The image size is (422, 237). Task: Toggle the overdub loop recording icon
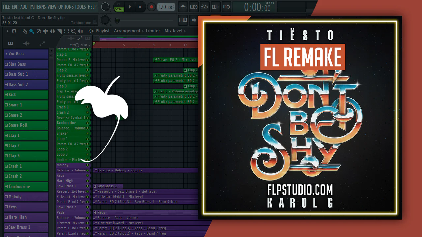tap(226, 7)
